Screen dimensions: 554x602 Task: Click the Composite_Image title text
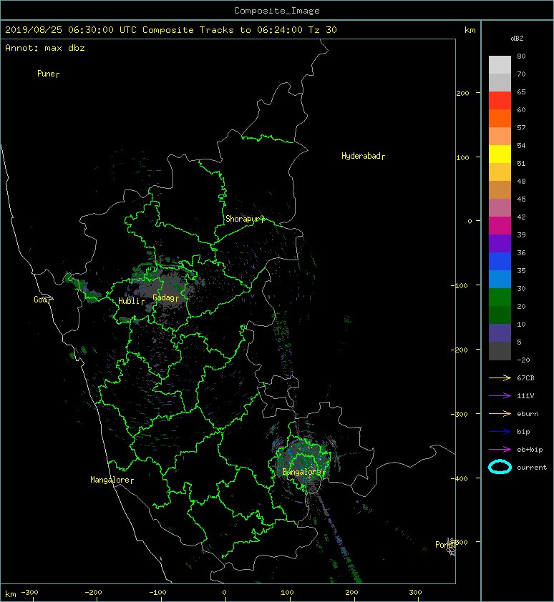[x=277, y=11]
